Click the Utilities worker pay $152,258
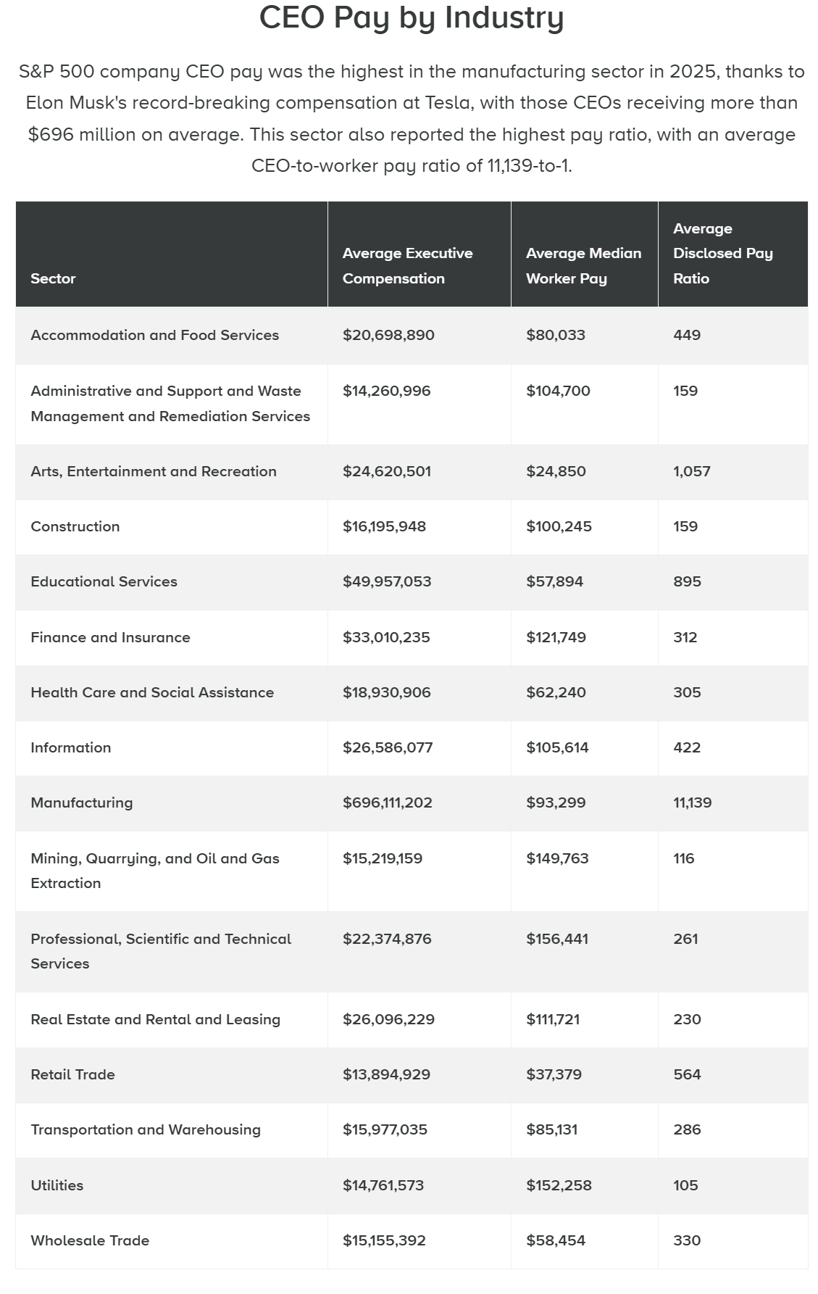Image resolution: width=818 pixels, height=1294 pixels. 559,1186
